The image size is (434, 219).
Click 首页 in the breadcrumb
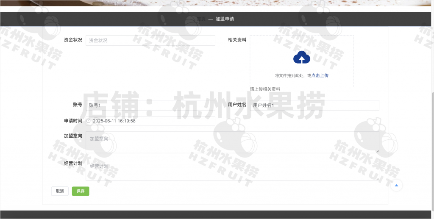pos(201,19)
